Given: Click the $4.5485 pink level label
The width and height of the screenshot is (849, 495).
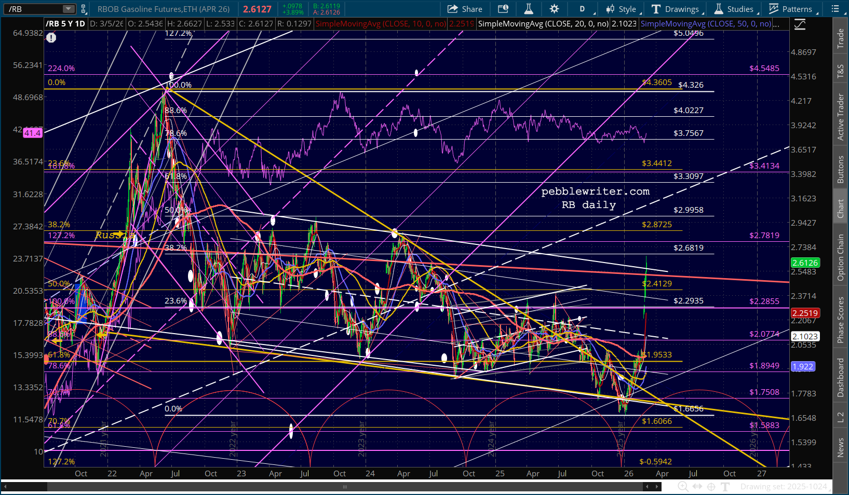Looking at the screenshot, I should 764,68.
